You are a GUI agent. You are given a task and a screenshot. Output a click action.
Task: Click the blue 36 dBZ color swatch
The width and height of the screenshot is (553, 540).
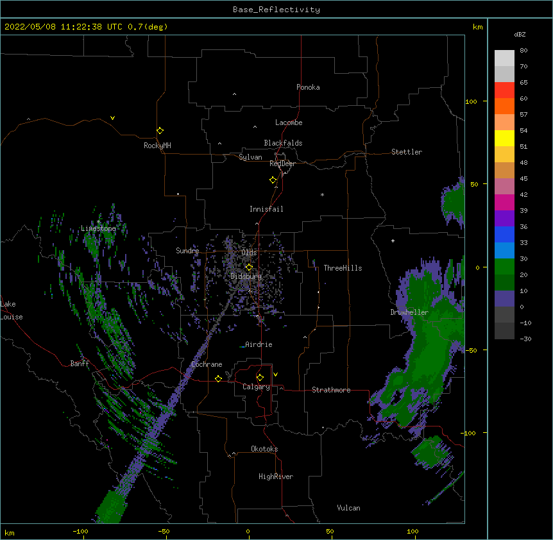(x=504, y=234)
